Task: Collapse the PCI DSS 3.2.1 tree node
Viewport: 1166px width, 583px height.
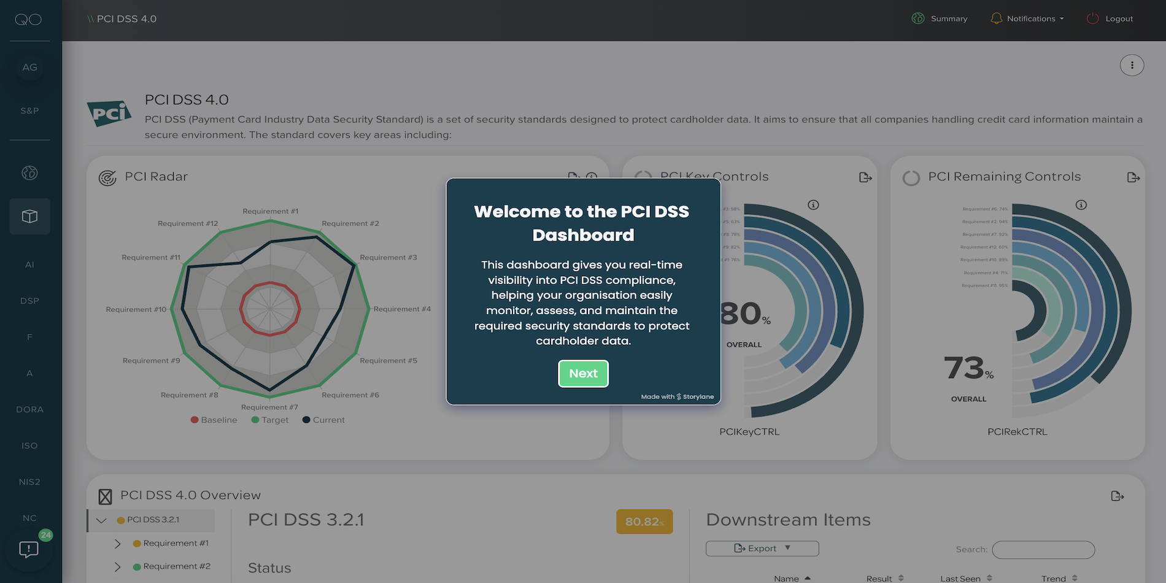Action: coord(102,520)
